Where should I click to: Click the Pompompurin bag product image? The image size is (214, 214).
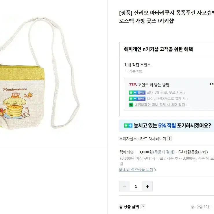tap(40, 74)
